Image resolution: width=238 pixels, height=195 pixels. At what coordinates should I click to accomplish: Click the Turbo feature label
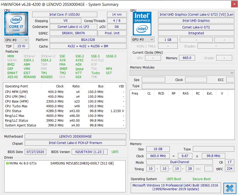(x=95, y=73)
